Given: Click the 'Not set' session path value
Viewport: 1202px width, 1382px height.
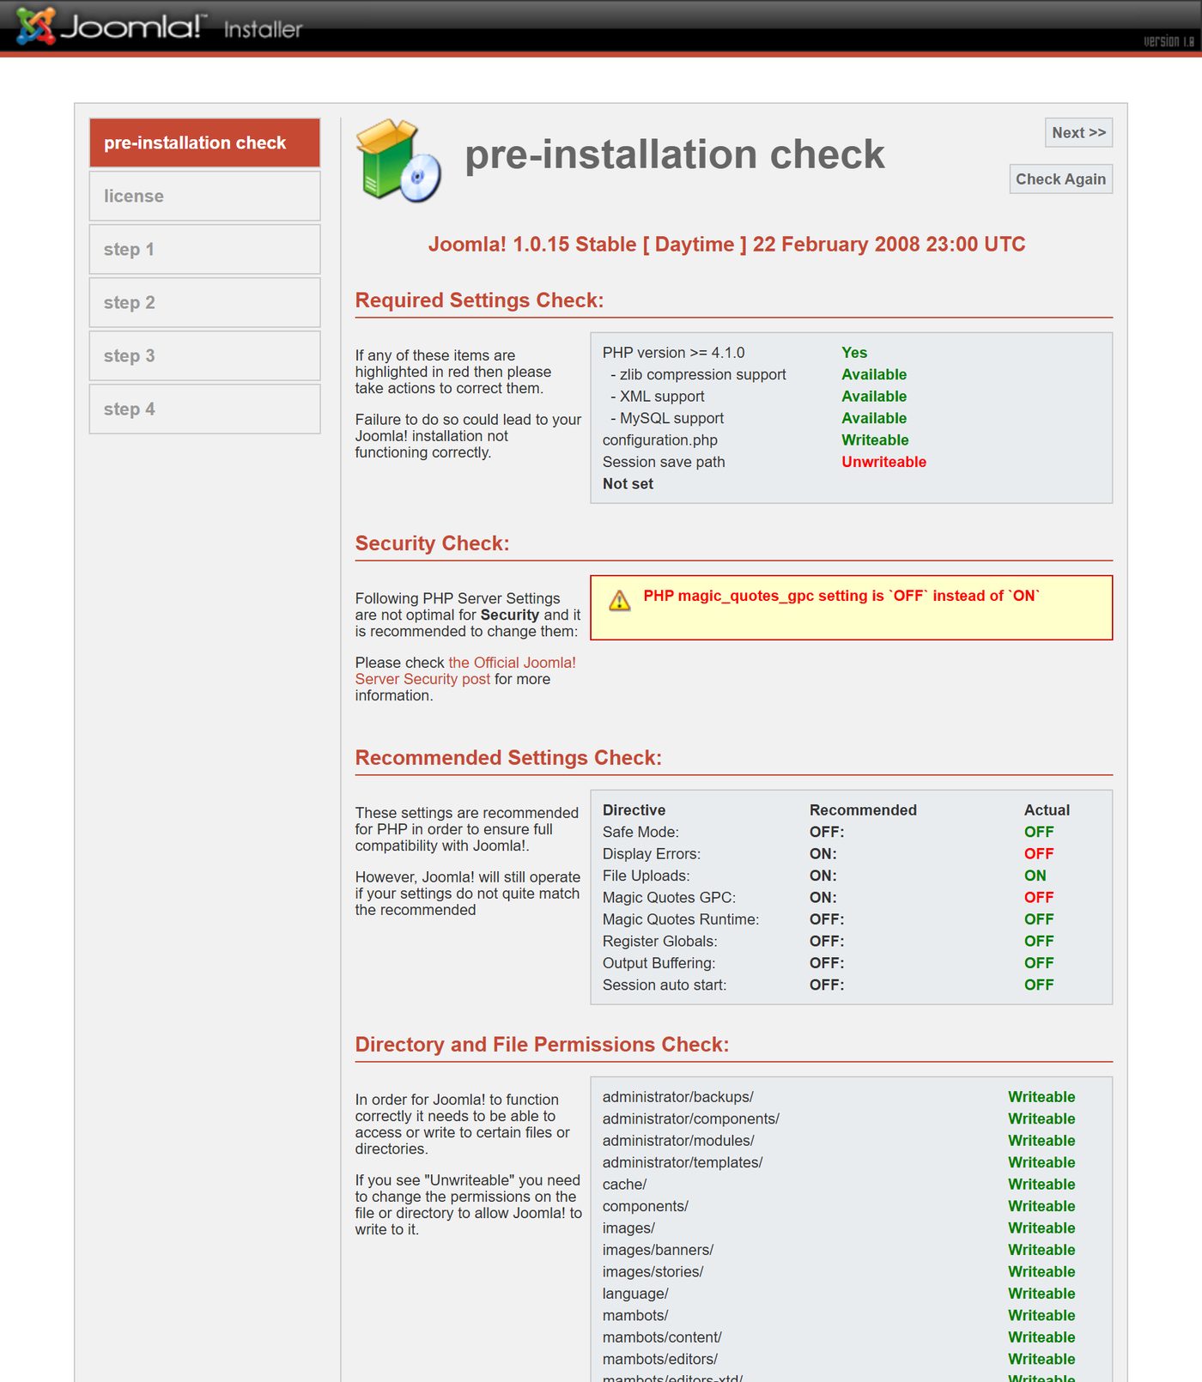Looking at the screenshot, I should (x=628, y=484).
